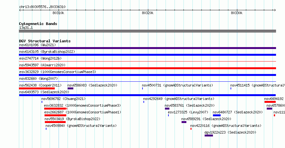Click the purple bar under nsv6586083

(x=70, y=88)
